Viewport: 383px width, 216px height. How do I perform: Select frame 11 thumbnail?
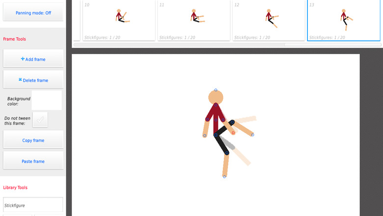[194, 20]
